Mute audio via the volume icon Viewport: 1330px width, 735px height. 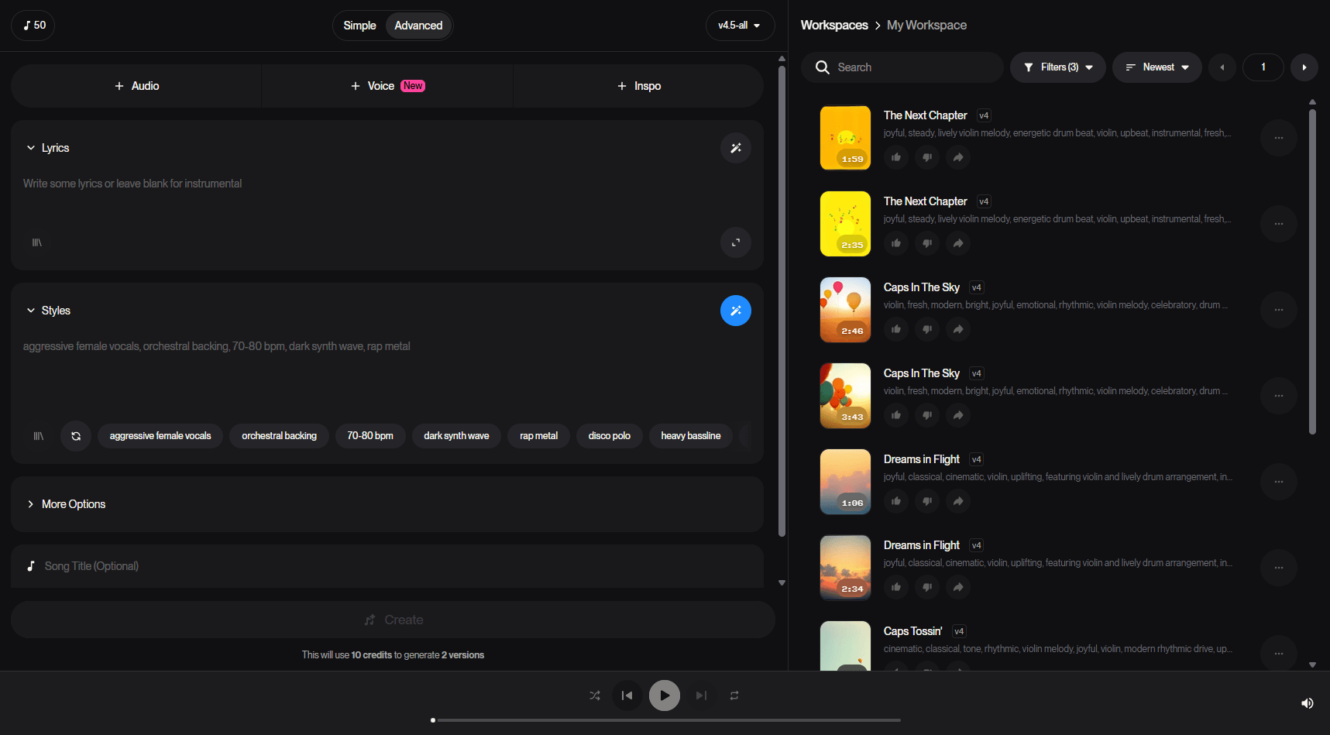(1307, 702)
